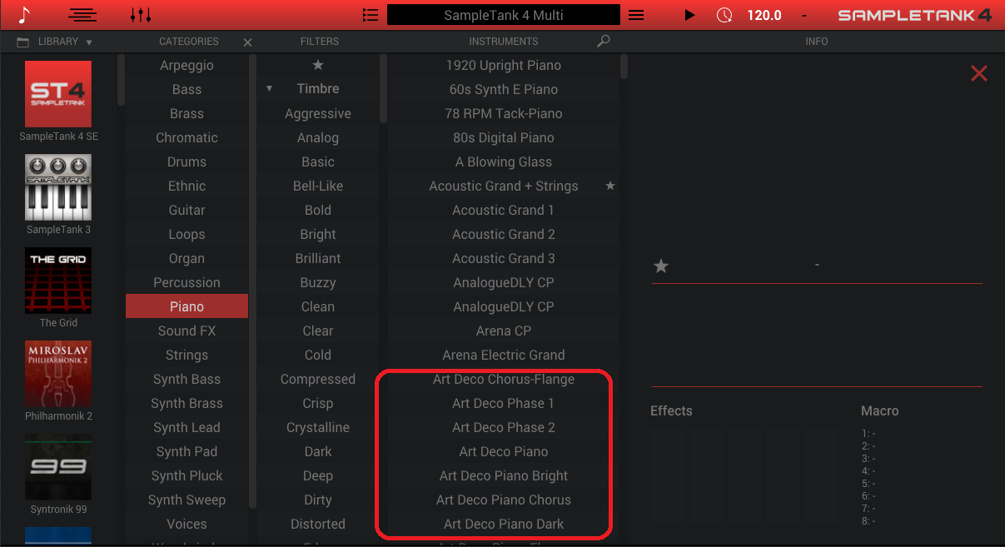Load the 1920 Upright Piano instrument
Image resolution: width=1005 pixels, height=547 pixels.
tap(504, 65)
